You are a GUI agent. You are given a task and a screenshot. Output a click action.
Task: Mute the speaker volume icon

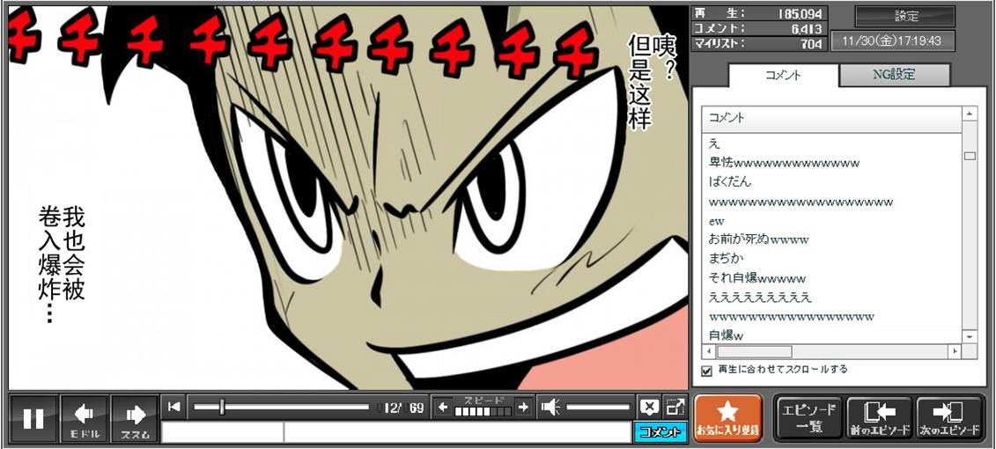click(550, 407)
